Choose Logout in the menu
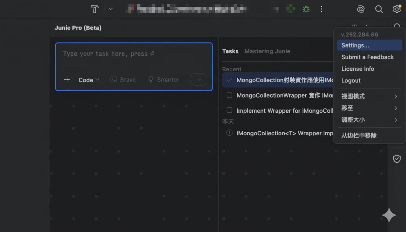This screenshot has width=406, height=232. [x=369, y=81]
